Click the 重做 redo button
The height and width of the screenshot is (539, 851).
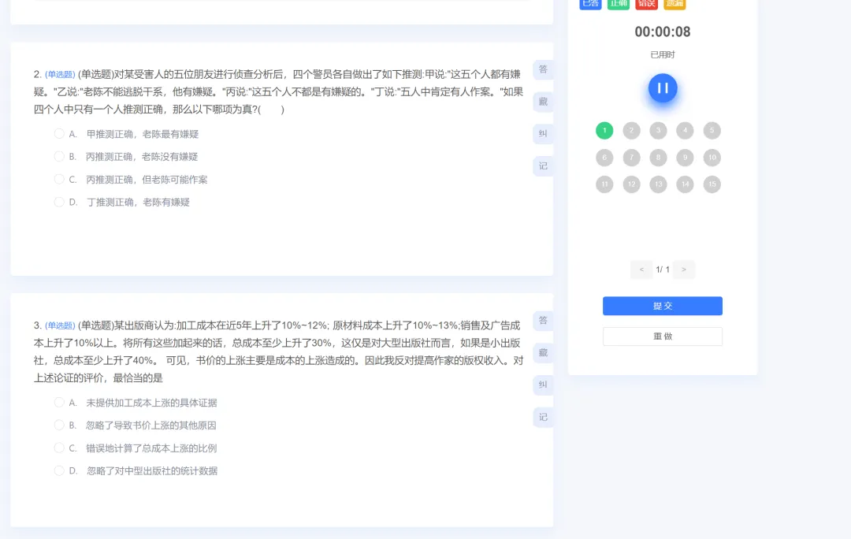coord(662,336)
